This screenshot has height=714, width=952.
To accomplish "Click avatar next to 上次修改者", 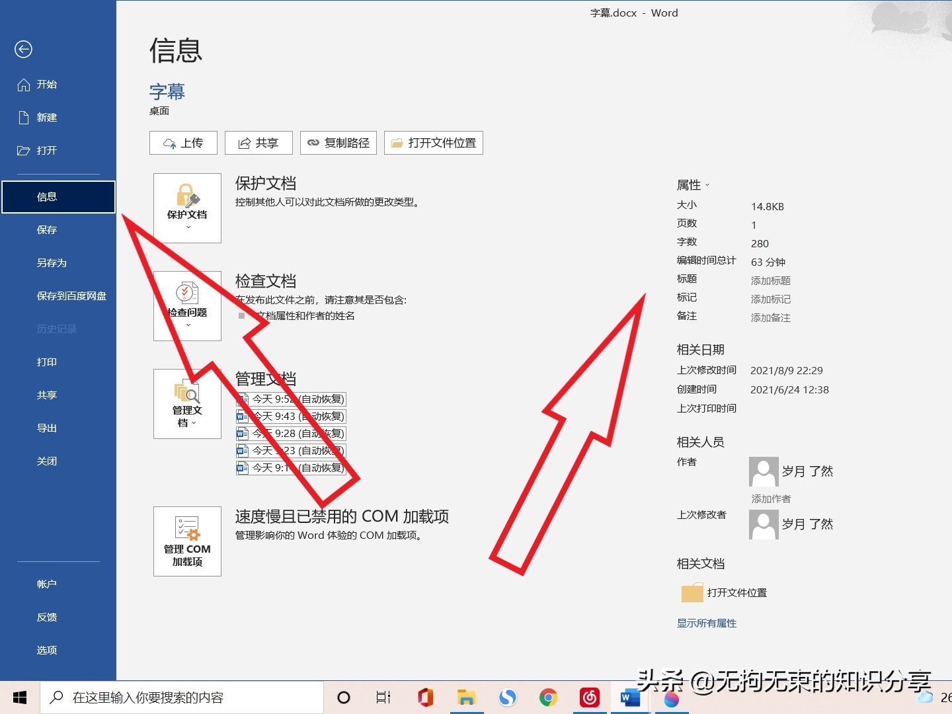I will [764, 524].
